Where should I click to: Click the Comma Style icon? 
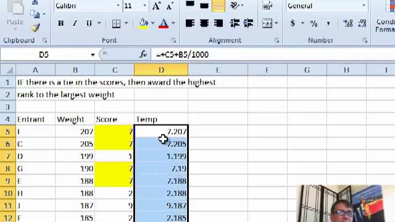(x=328, y=23)
